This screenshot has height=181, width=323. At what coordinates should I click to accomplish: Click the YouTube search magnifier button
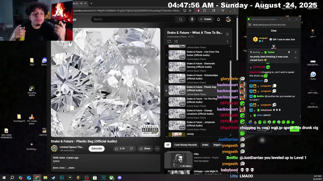pyautogui.click(x=181, y=19)
